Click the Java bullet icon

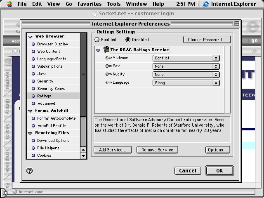click(x=33, y=74)
